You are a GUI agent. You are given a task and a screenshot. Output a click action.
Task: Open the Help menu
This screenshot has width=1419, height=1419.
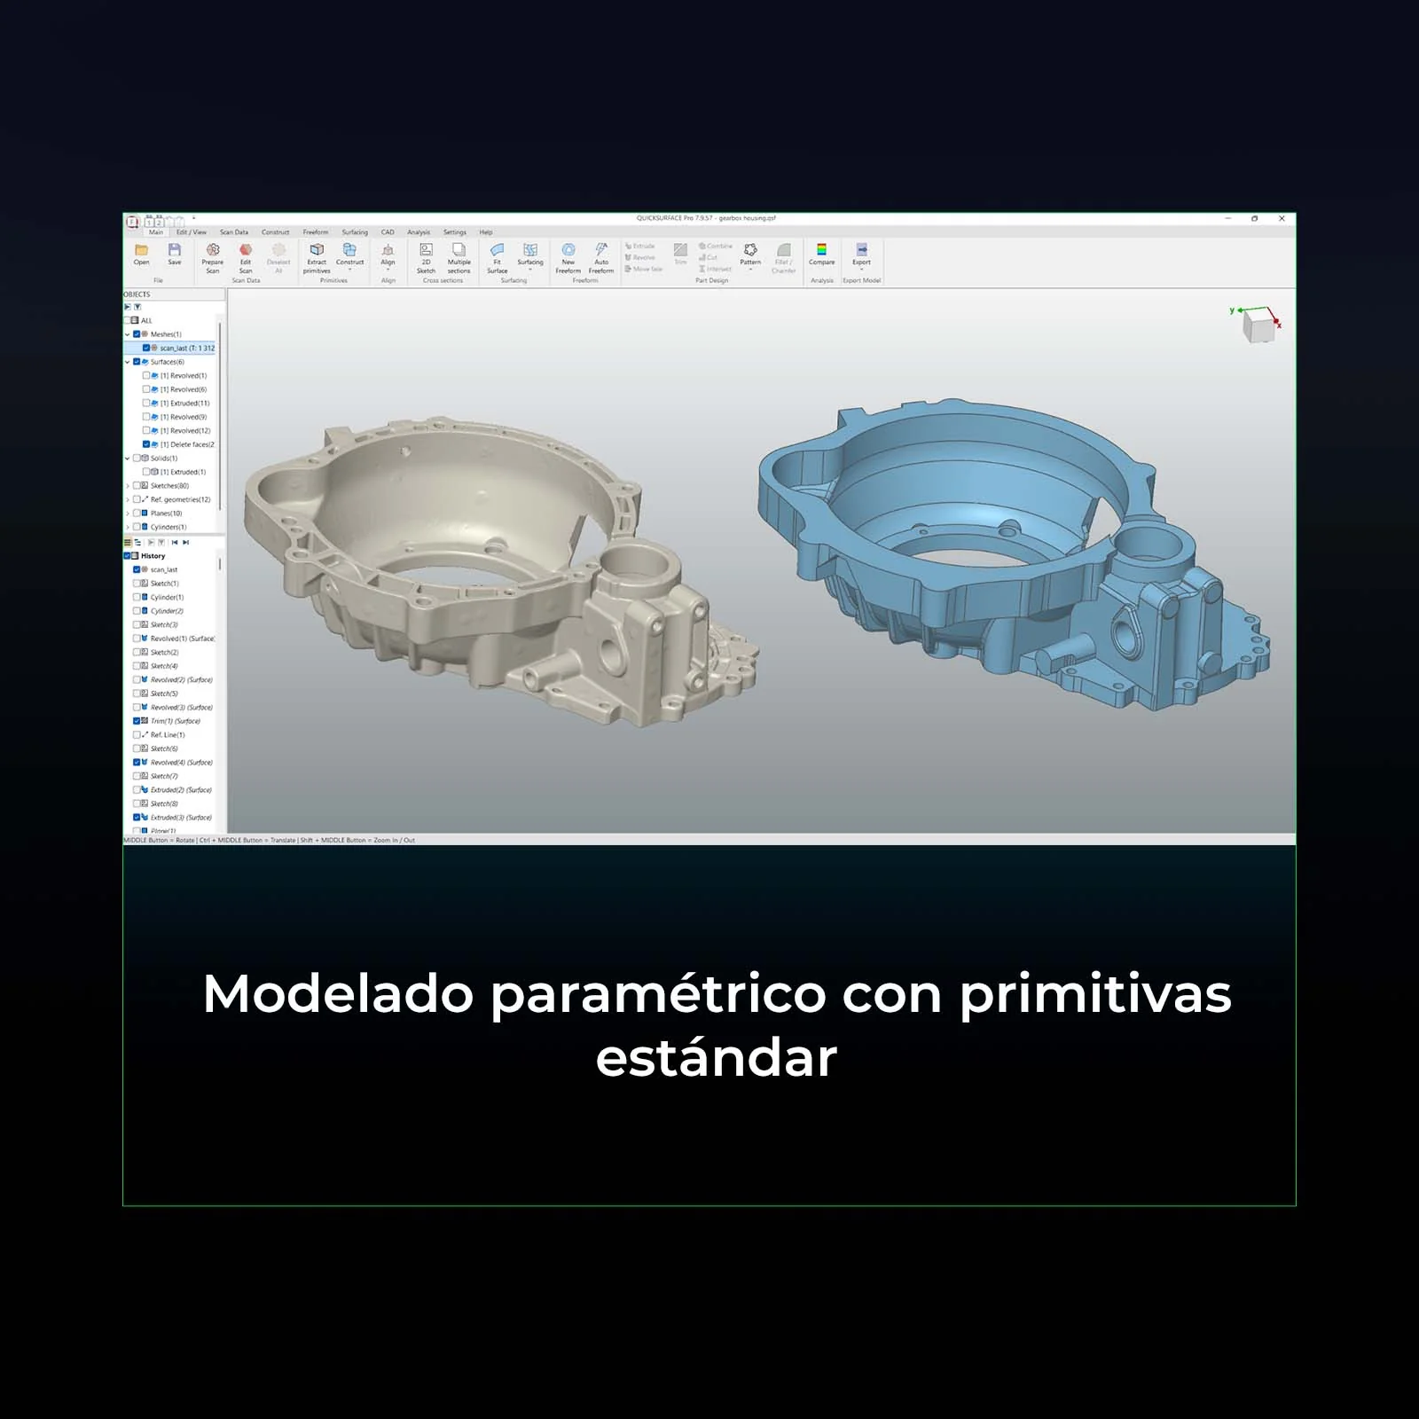(x=486, y=232)
